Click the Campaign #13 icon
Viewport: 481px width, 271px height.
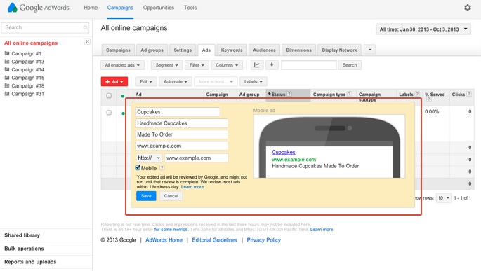coord(7,62)
